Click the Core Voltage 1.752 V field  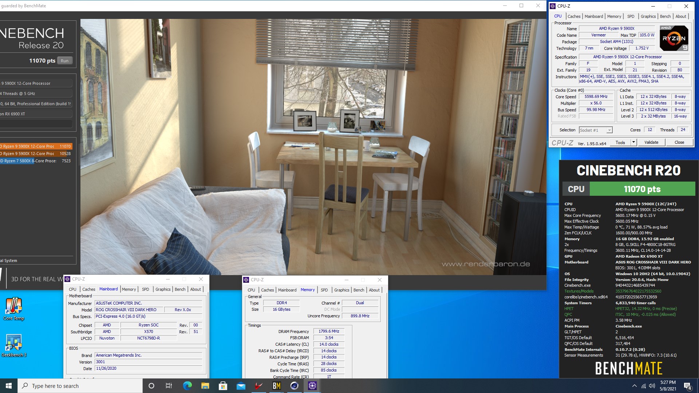point(641,48)
